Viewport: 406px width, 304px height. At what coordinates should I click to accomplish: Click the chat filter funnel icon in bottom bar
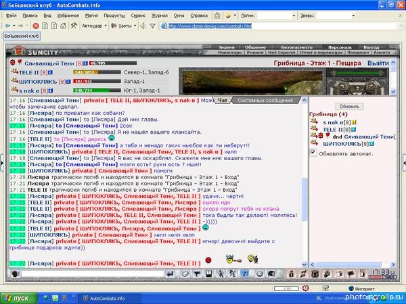point(197,274)
